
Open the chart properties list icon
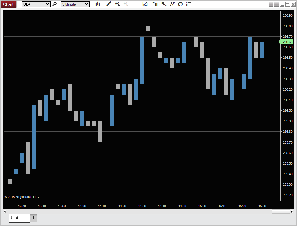[189, 4]
